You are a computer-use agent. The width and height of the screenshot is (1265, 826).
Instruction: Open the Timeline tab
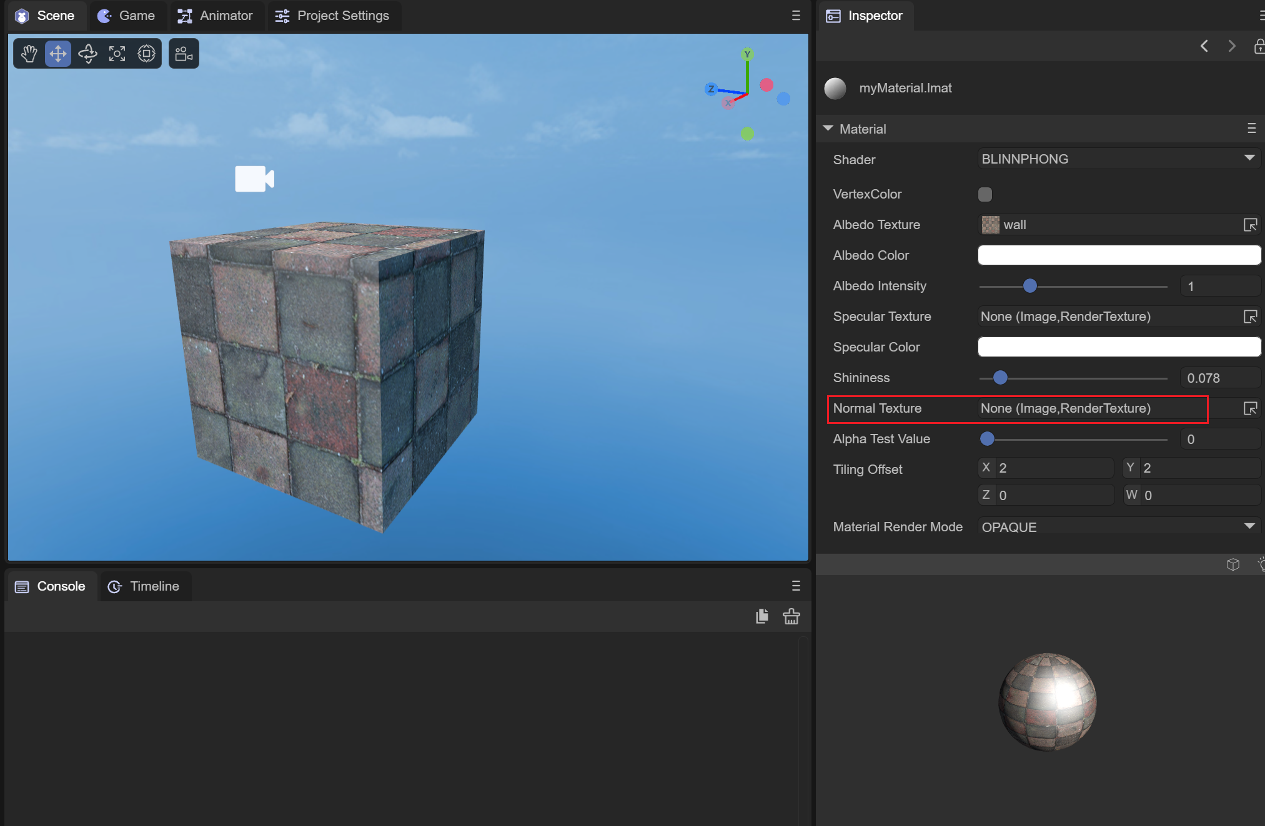(144, 586)
